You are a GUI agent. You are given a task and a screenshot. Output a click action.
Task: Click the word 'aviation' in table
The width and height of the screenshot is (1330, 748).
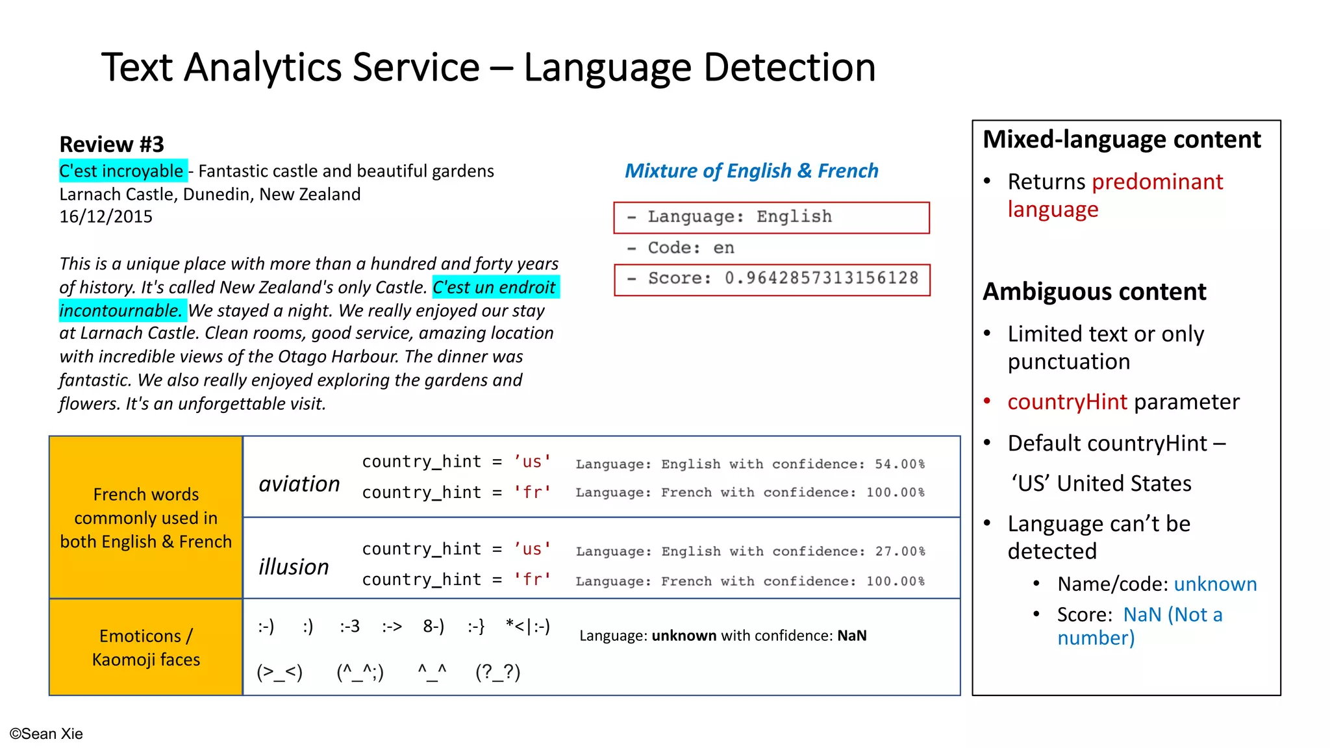coord(299,484)
